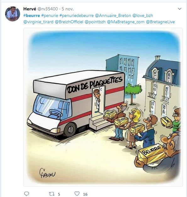
Task: Expand the tweet options chevron menu
Action: point(180,9)
